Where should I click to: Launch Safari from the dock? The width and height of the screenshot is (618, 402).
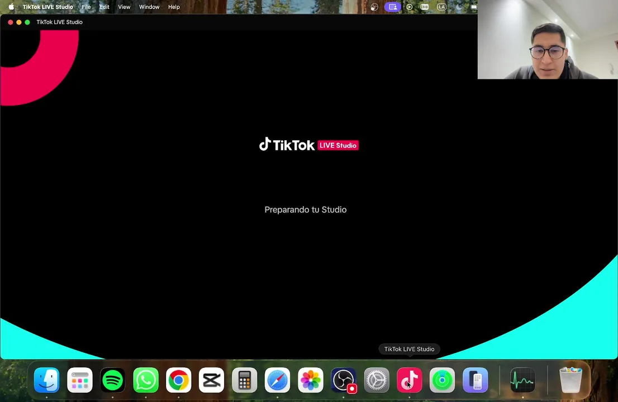278,380
